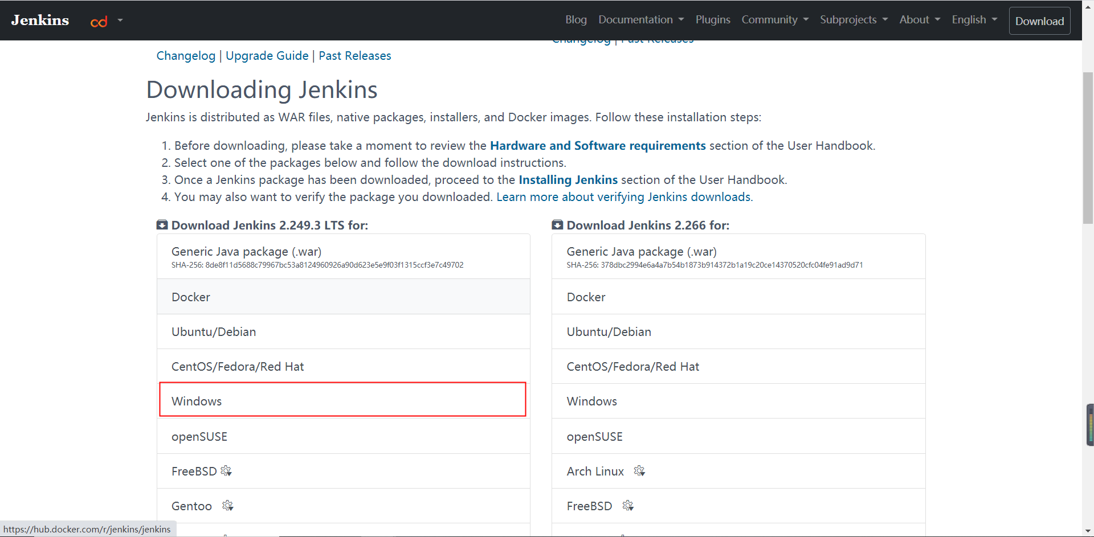Image resolution: width=1094 pixels, height=537 pixels.
Task: Click the gear icon beside FreeBSD in the weekly list
Action: click(628, 506)
